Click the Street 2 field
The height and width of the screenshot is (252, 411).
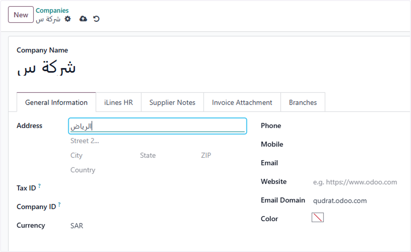pos(158,141)
